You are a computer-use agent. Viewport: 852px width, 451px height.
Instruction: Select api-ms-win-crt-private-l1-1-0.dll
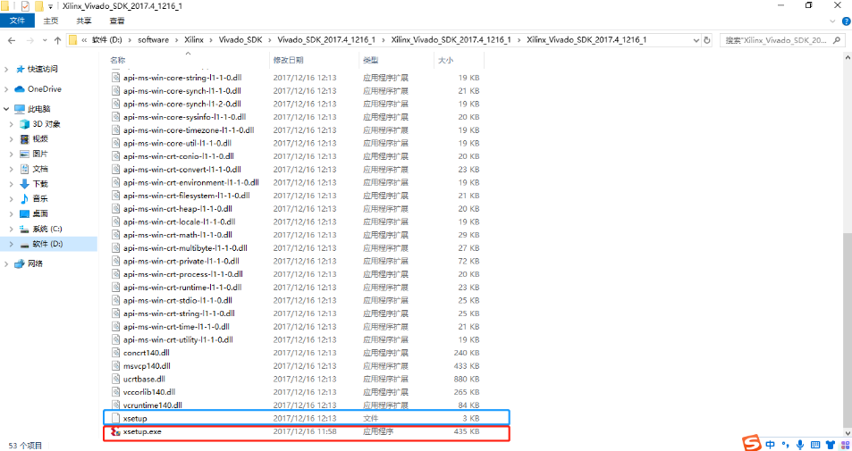pos(179,261)
